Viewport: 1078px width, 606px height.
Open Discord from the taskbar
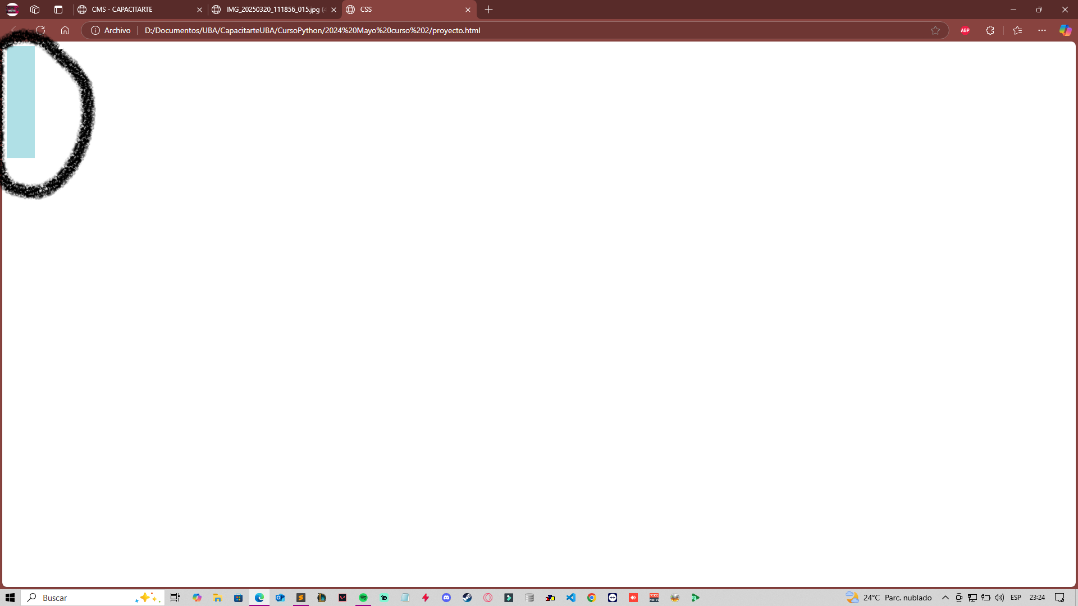coord(446,598)
